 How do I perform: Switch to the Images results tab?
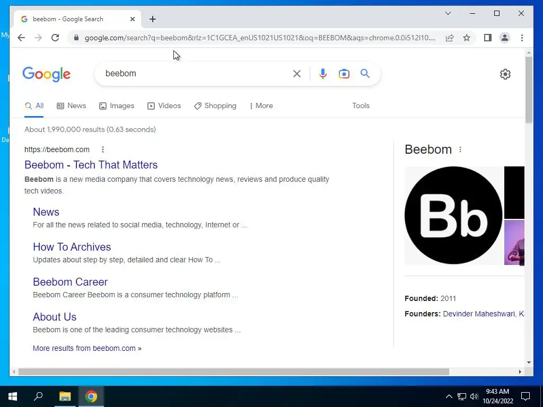pos(116,106)
